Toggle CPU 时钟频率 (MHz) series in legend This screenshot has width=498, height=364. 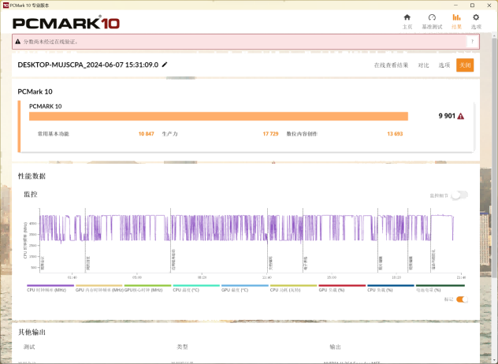click(50, 288)
